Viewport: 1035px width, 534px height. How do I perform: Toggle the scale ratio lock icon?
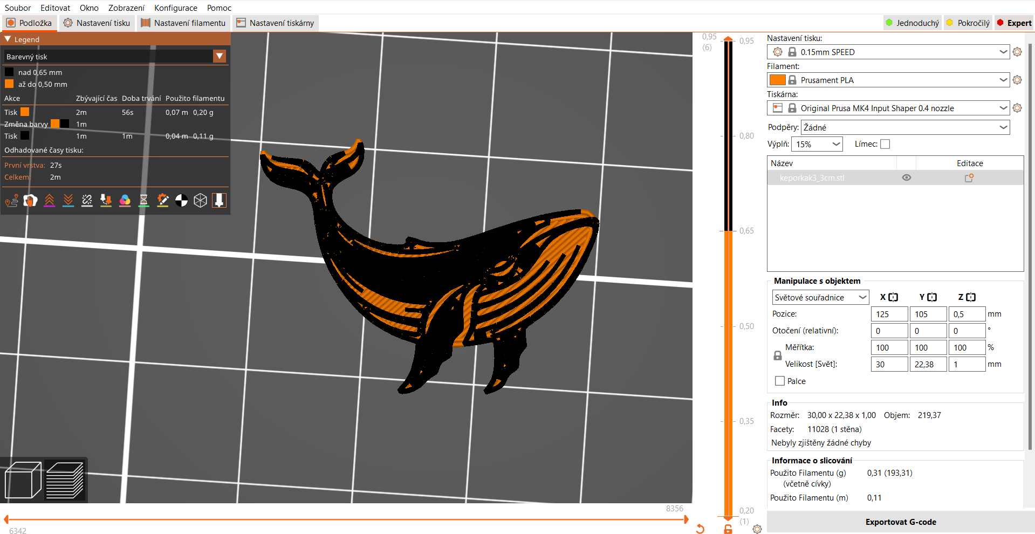(778, 355)
